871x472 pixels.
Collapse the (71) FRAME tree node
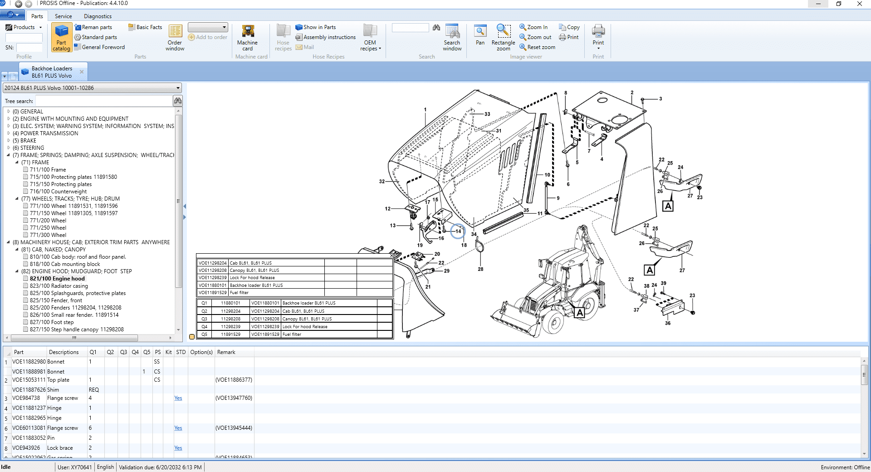click(x=17, y=162)
